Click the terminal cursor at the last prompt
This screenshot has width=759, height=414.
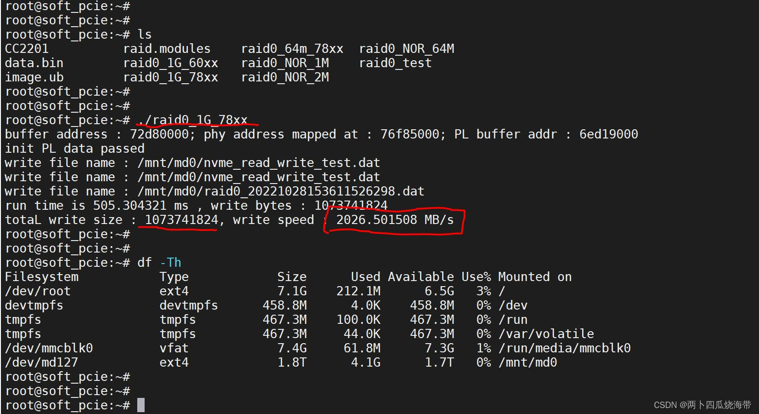click(141, 405)
